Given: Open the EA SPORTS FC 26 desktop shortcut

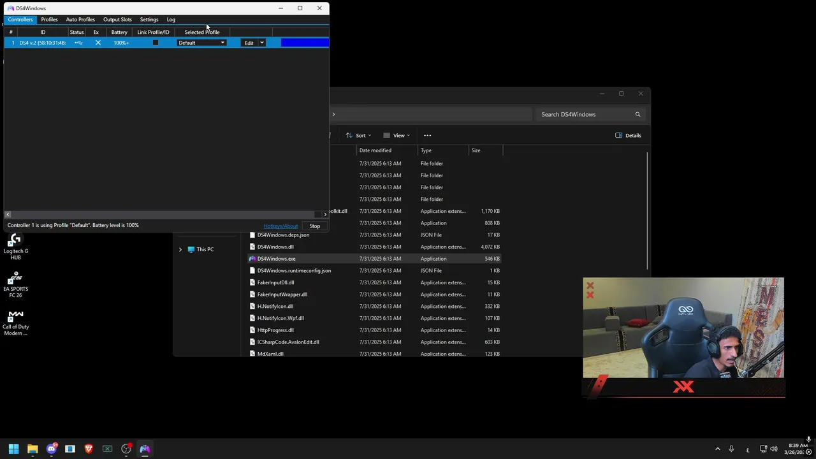Looking at the screenshot, I should [16, 284].
